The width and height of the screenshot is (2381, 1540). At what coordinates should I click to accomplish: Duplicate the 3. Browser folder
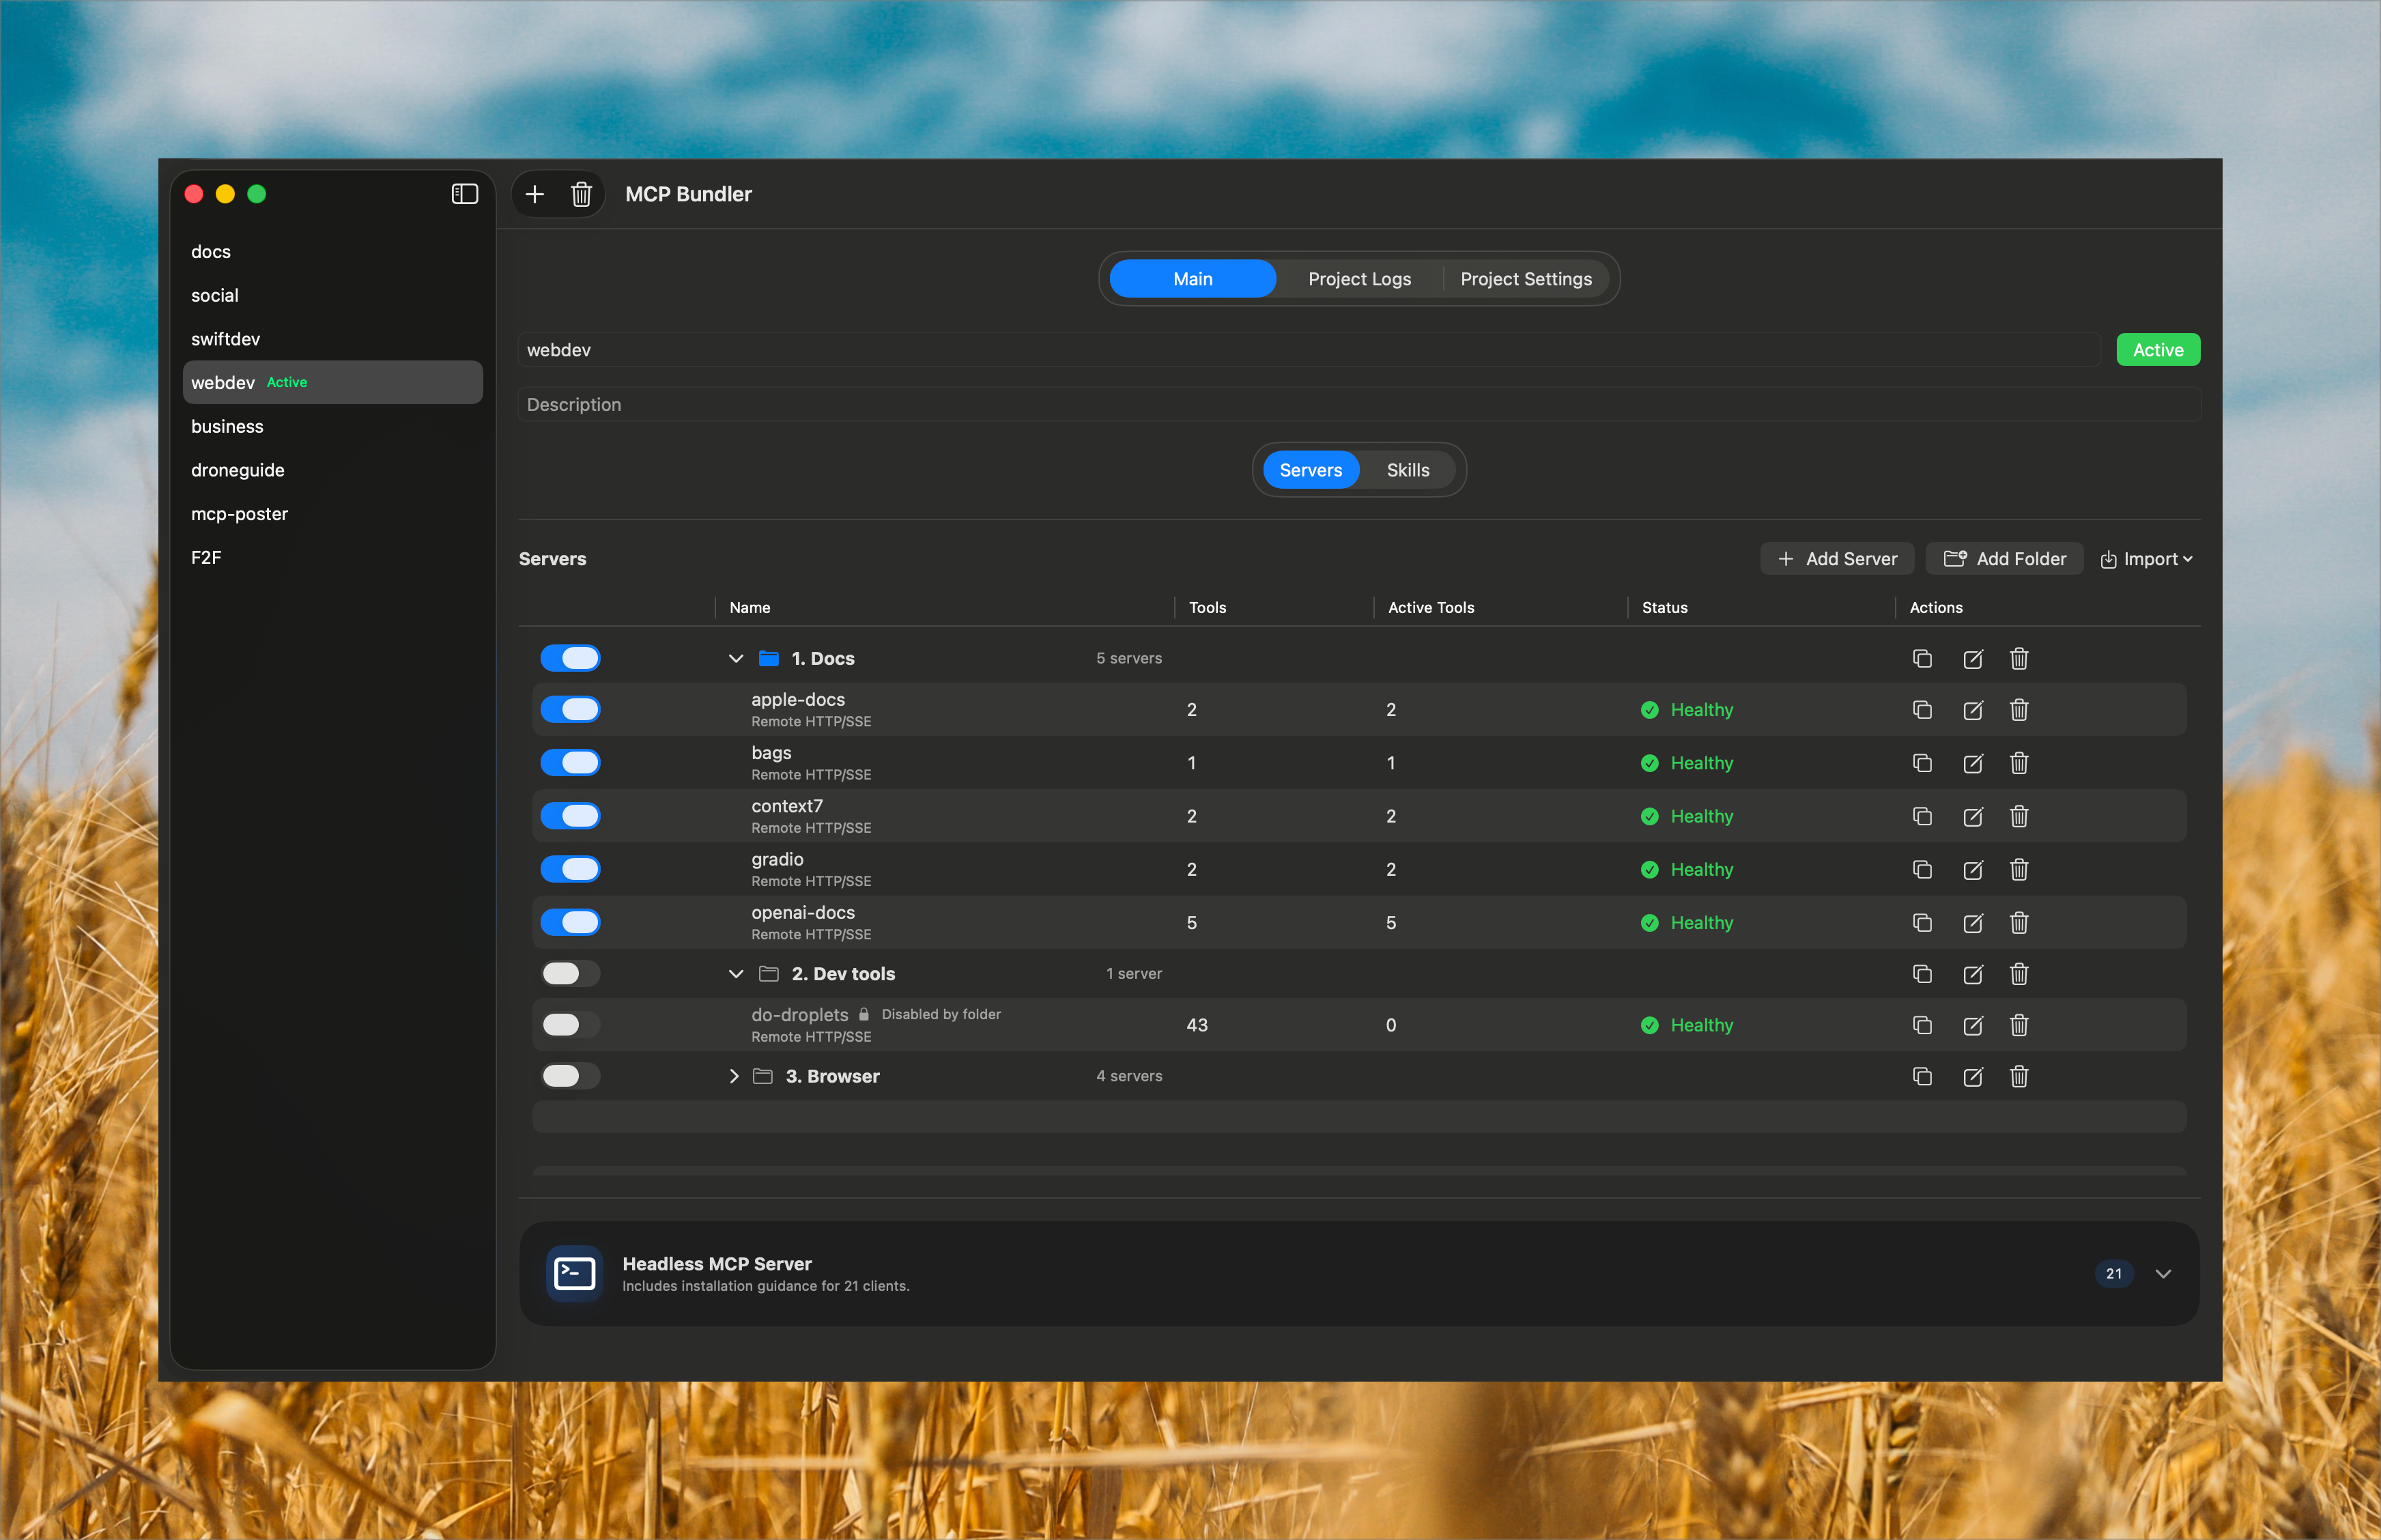(1922, 1076)
